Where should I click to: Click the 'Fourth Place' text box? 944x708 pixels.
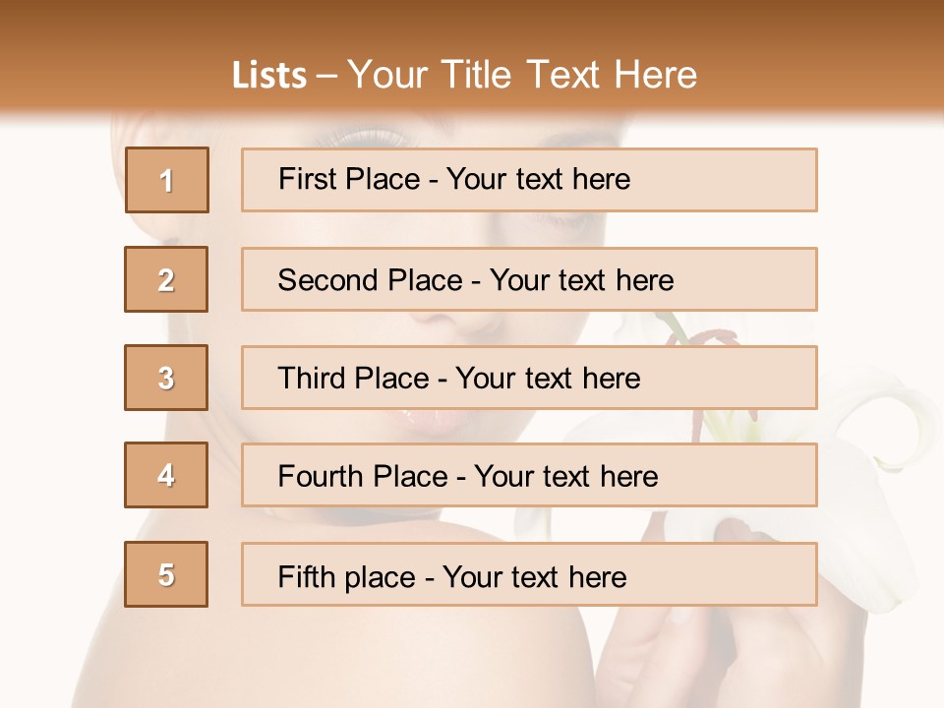[529, 476]
